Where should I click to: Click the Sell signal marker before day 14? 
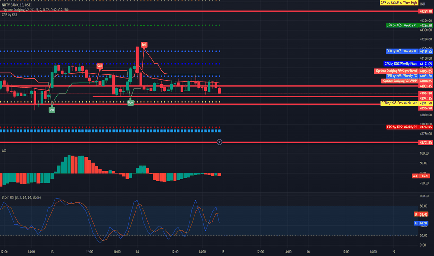[x=100, y=66]
